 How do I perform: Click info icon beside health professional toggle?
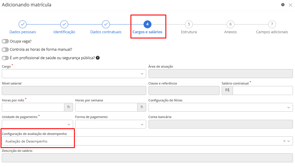tap(98, 58)
